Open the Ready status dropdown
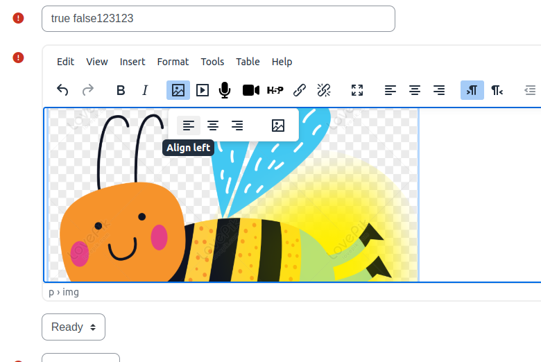 (74, 327)
